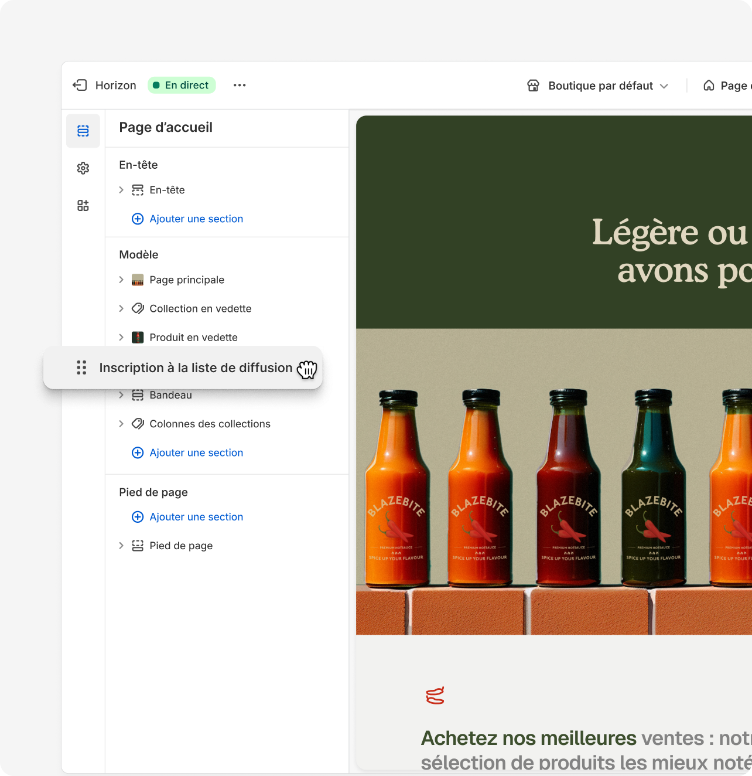Click the Produit en vedette thumbnail icon

138,337
